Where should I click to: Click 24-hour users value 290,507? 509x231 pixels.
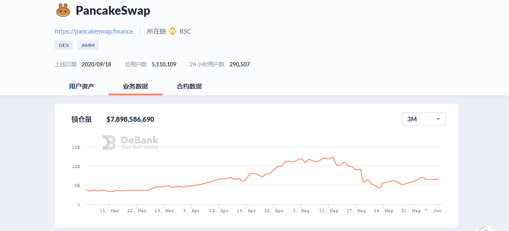pyautogui.click(x=240, y=64)
